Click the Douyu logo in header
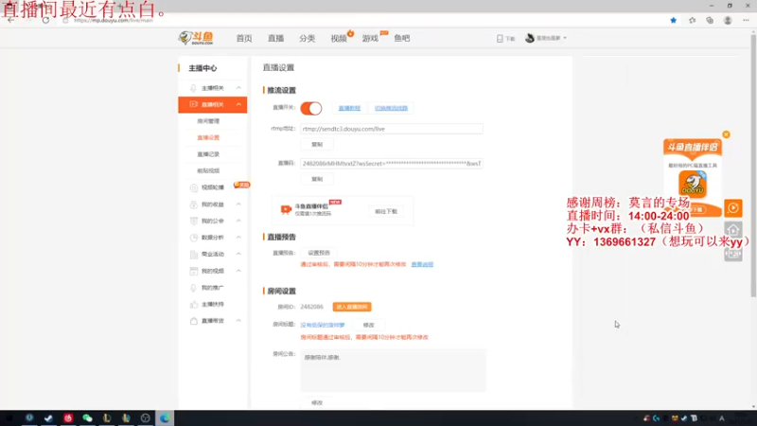757x426 pixels. click(196, 38)
